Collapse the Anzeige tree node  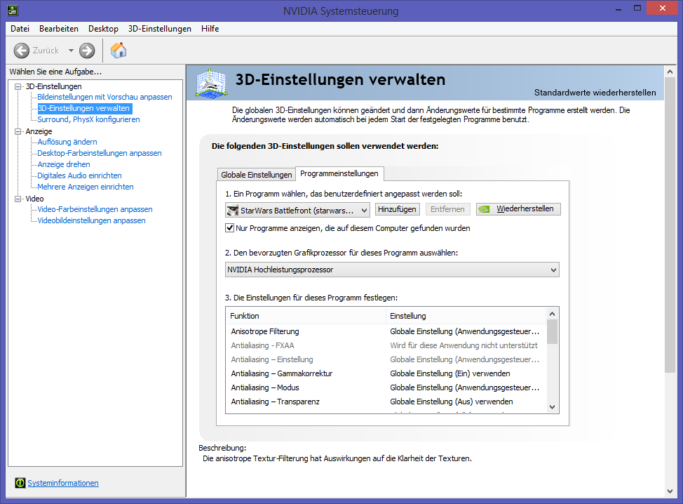(18, 131)
